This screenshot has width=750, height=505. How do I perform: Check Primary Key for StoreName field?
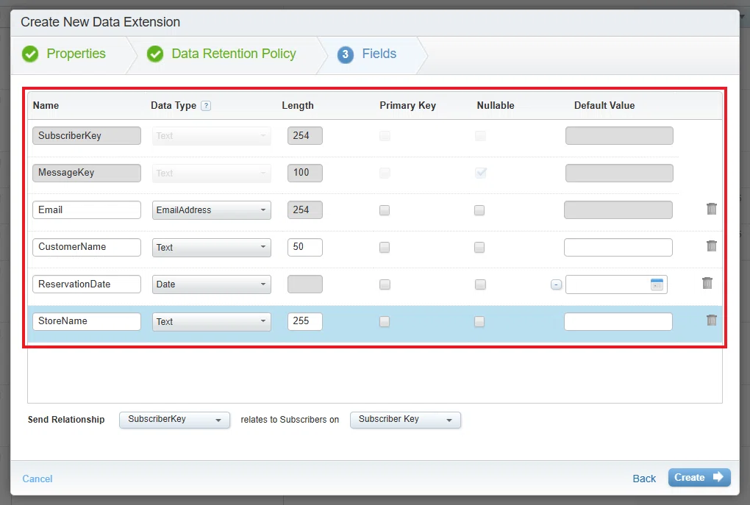point(384,321)
